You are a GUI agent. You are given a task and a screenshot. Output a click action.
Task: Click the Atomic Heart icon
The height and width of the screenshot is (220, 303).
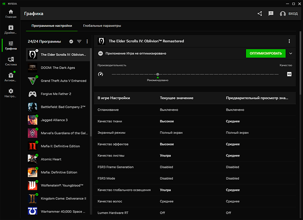pyautogui.click(x=32, y=159)
